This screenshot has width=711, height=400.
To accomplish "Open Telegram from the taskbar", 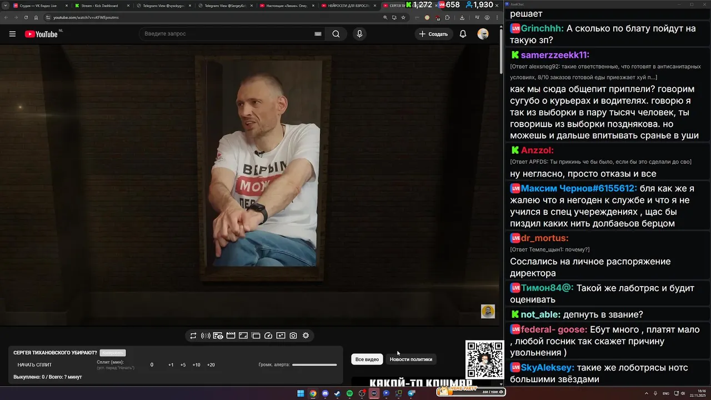I will pyautogui.click(x=411, y=393).
